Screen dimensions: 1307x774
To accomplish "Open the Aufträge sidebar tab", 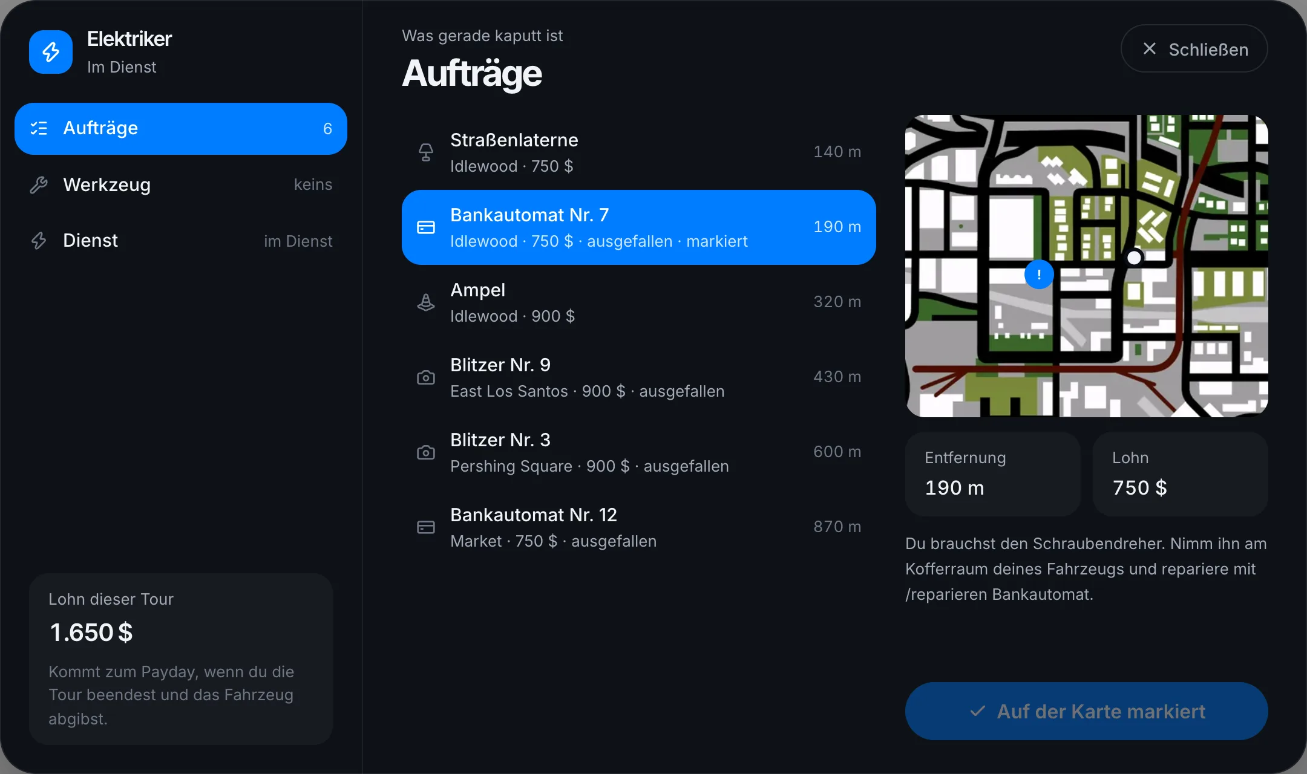I will point(181,129).
